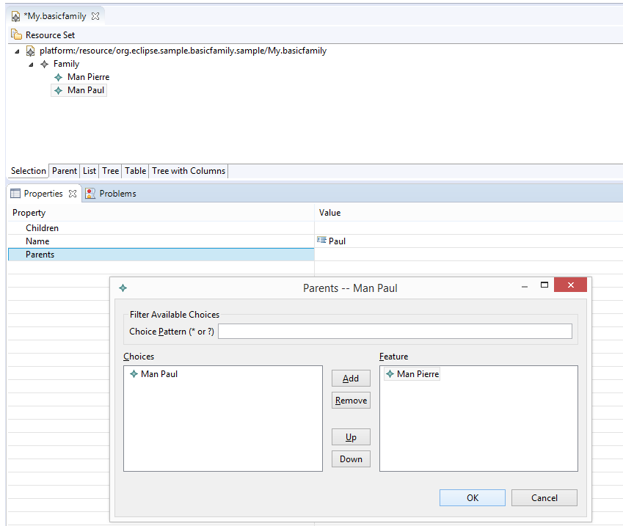Move selected feature Down
The height and width of the screenshot is (526, 623).
point(351,459)
